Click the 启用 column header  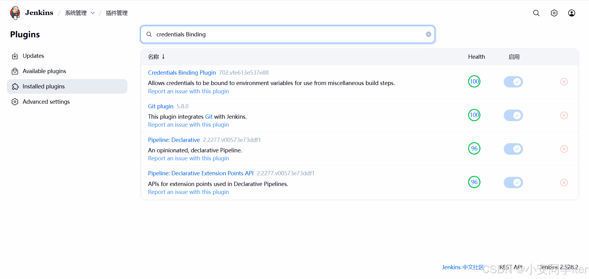[x=514, y=57]
